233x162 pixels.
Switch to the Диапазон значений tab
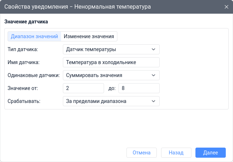pos(35,36)
